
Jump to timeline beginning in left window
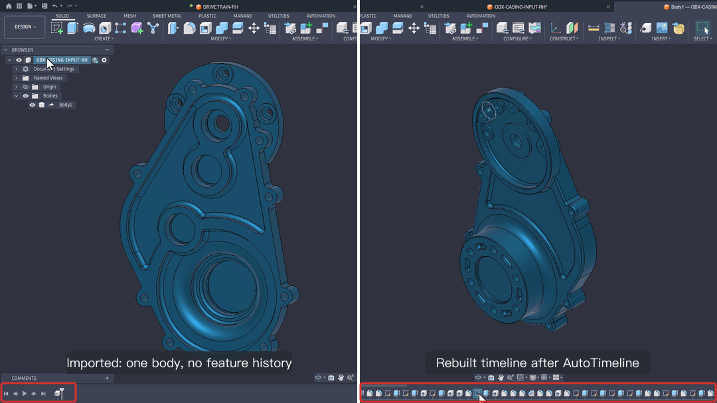click(6, 394)
